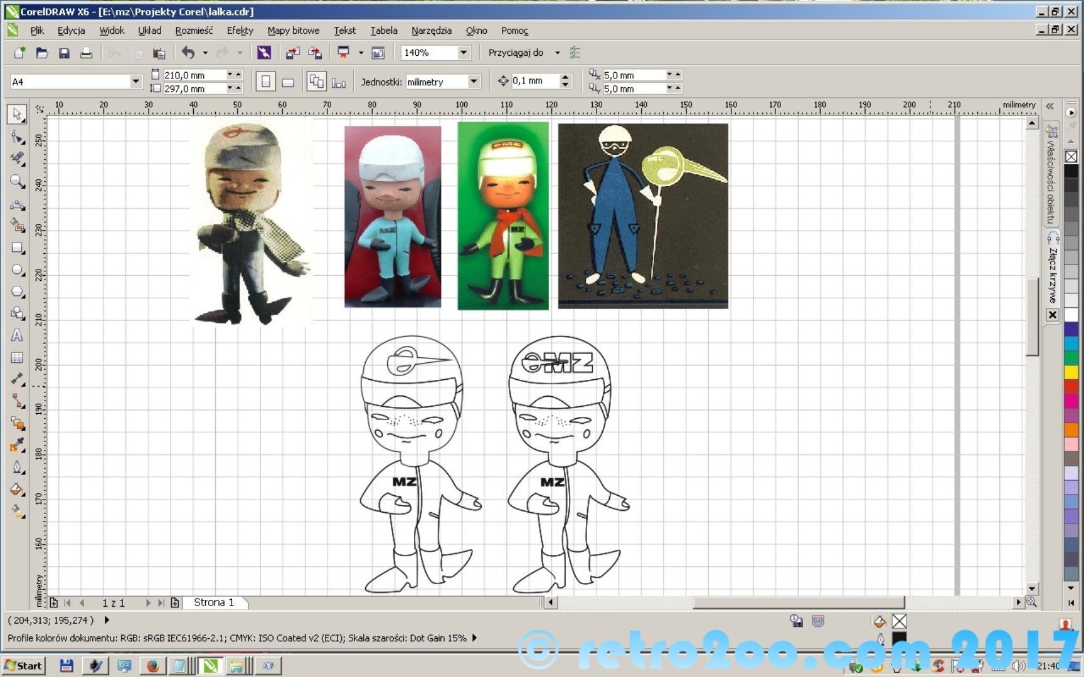Switch page to landscape orientation
1084x677 pixels.
pyautogui.click(x=288, y=82)
